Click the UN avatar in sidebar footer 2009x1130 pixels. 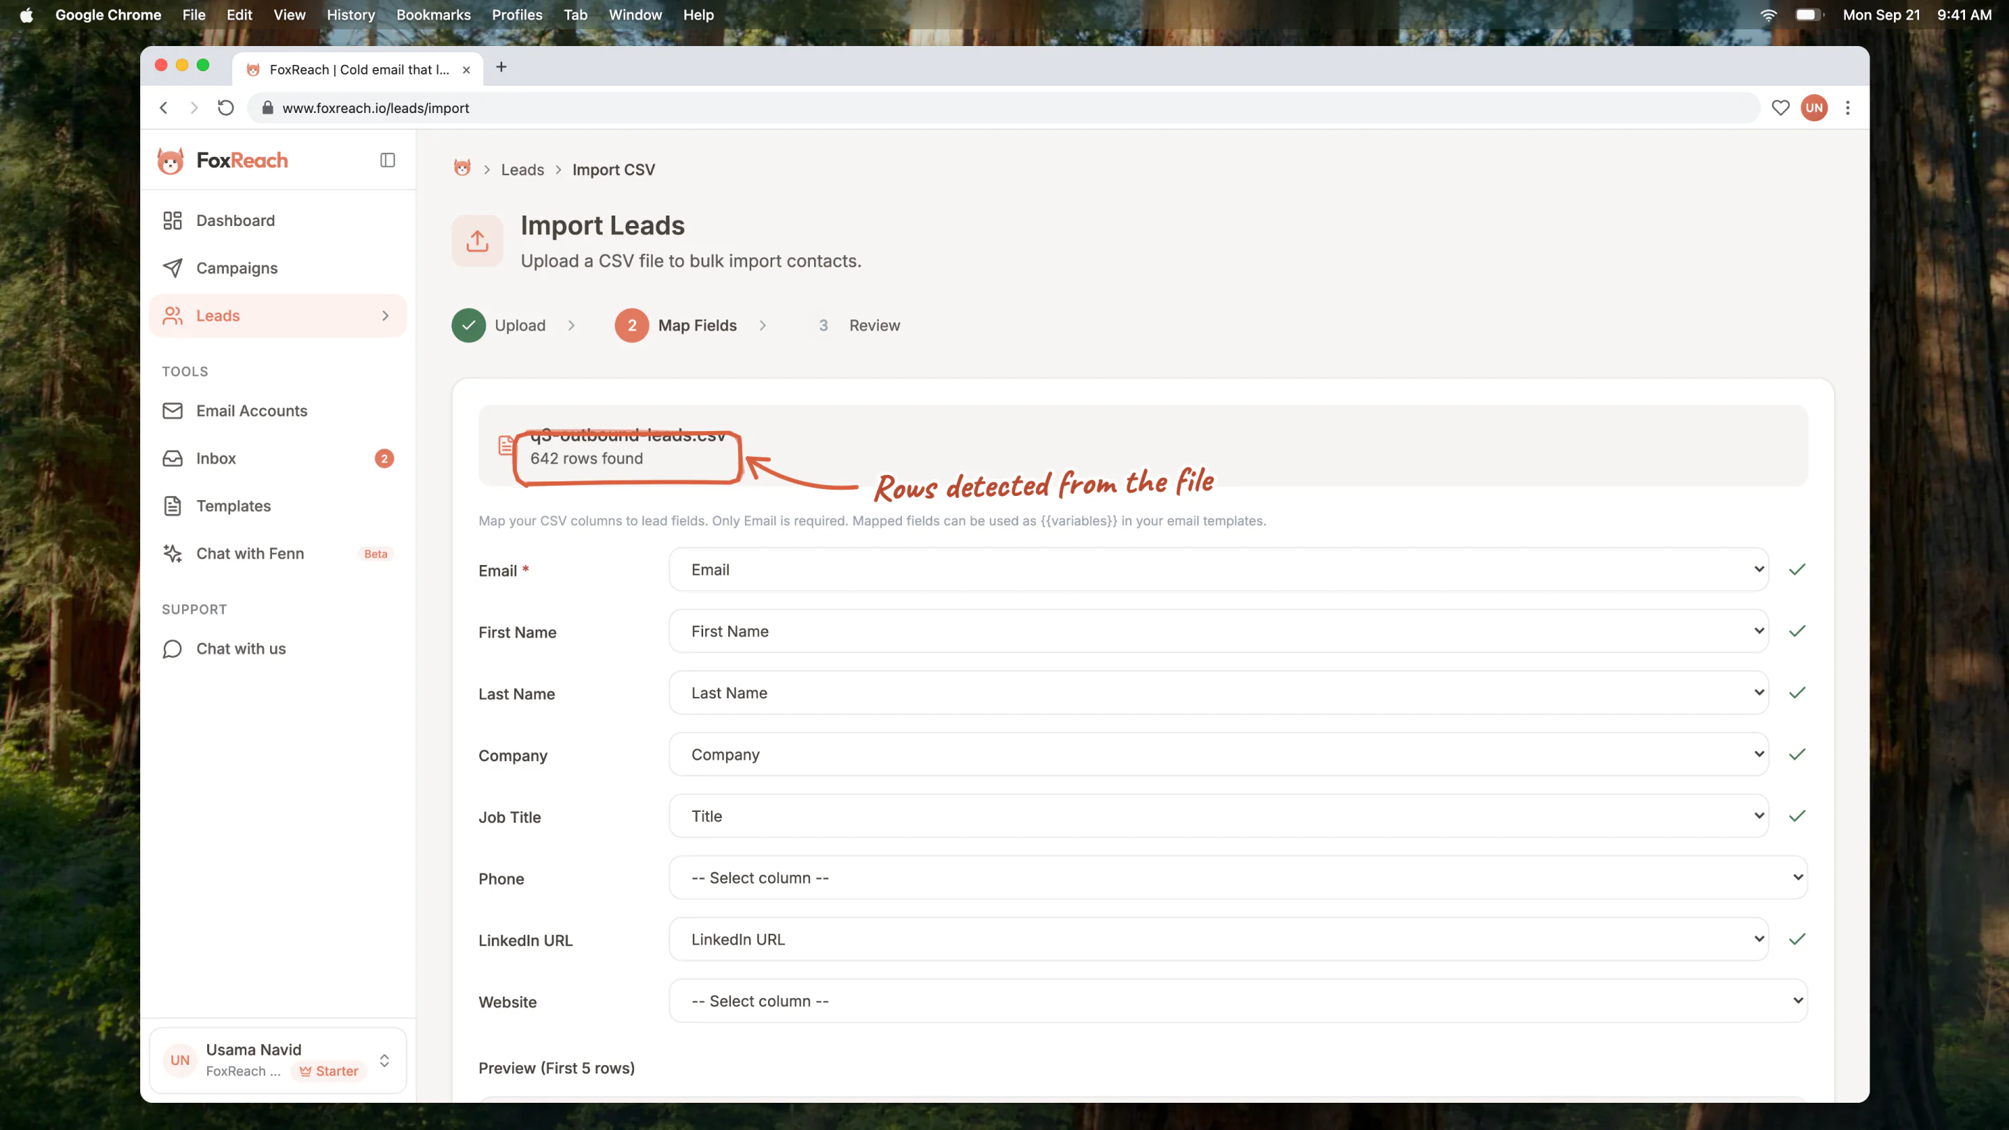click(180, 1060)
